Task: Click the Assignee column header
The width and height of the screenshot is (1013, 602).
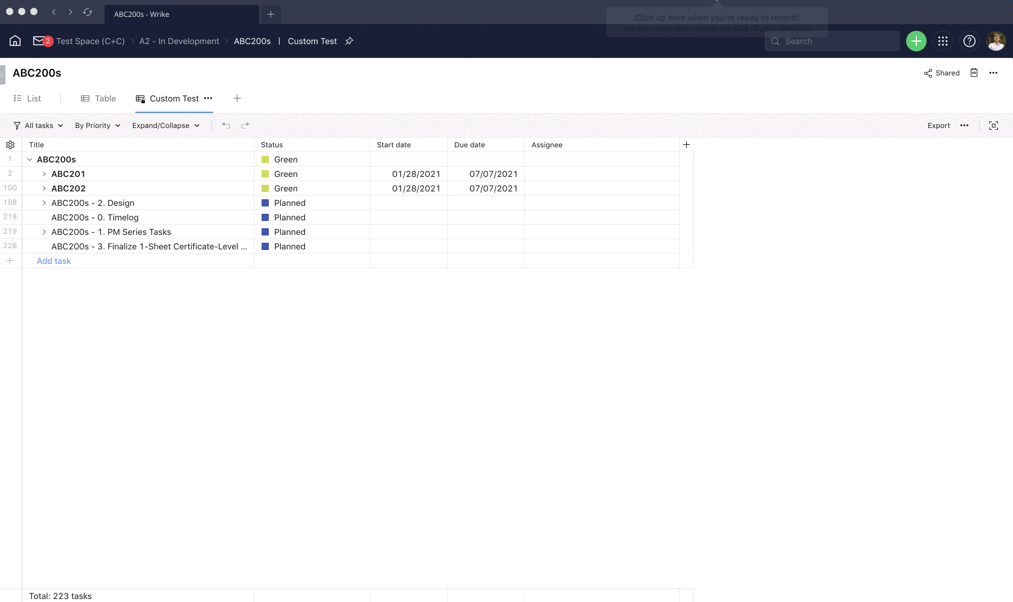Action: click(602, 145)
